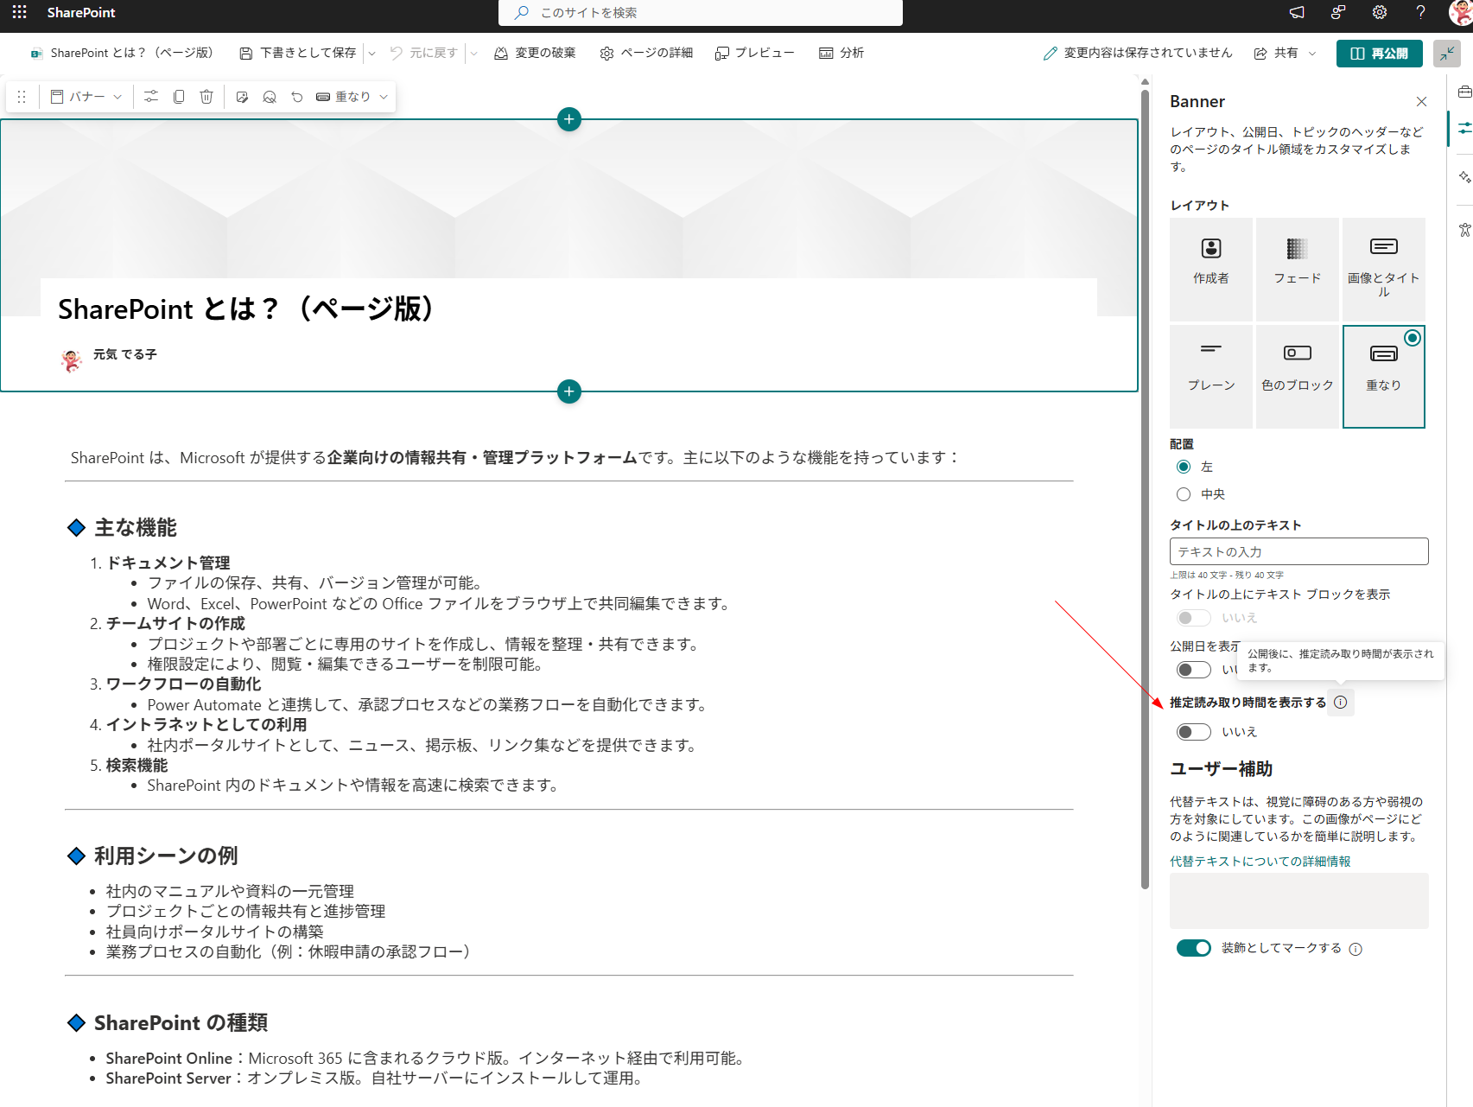Click info icon next to 装飾としてマークする
This screenshot has height=1107, width=1473.
coord(1356,949)
